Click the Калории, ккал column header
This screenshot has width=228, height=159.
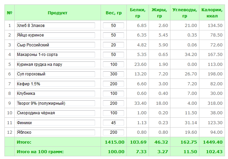pos(212,13)
